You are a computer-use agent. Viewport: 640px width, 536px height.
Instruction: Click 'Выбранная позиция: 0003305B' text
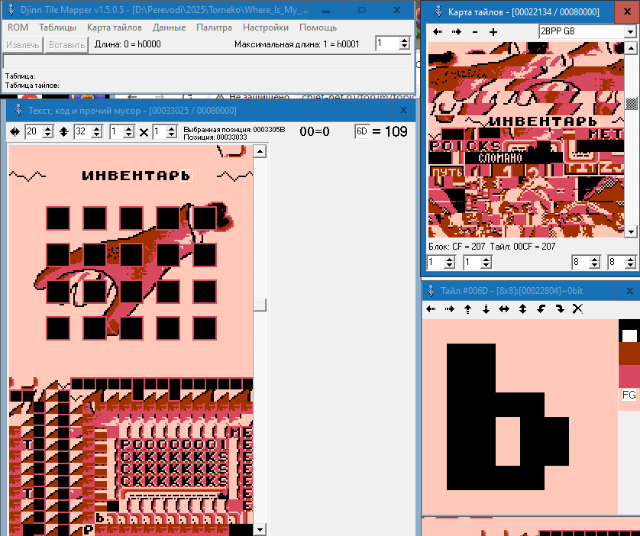pyautogui.click(x=234, y=129)
